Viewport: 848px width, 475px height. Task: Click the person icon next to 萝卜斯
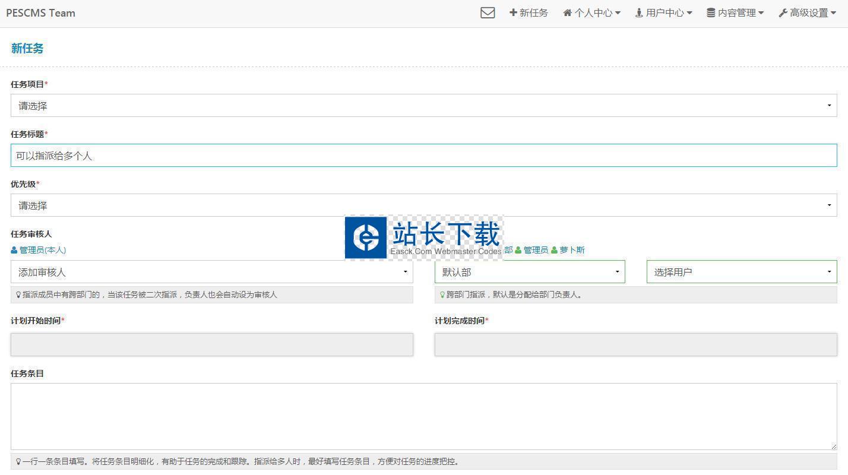tap(554, 250)
